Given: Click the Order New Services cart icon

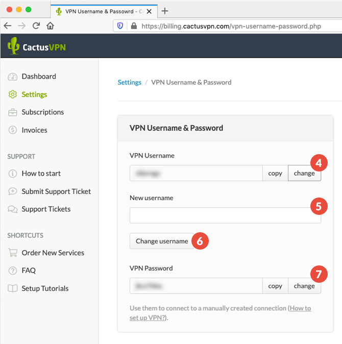Looking at the screenshot, I should tap(12, 253).
